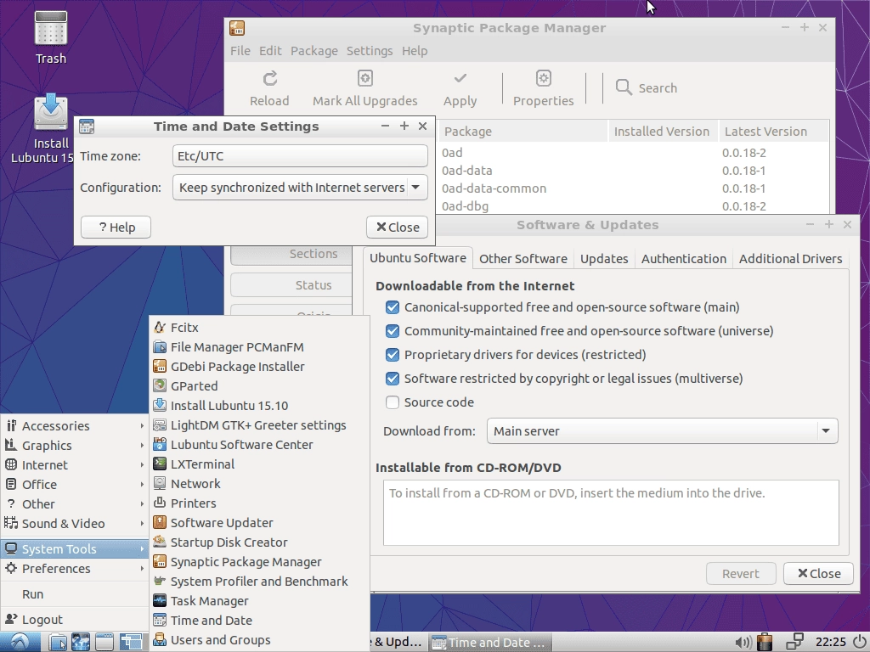870x652 pixels.
Task: Open LightDM GTK+ Greeter settings
Action: (258, 425)
